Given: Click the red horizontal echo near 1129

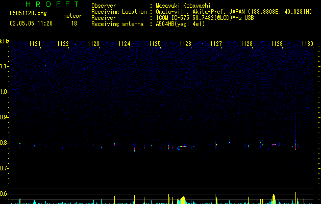Looking at the screenshot, I should point(274,145).
